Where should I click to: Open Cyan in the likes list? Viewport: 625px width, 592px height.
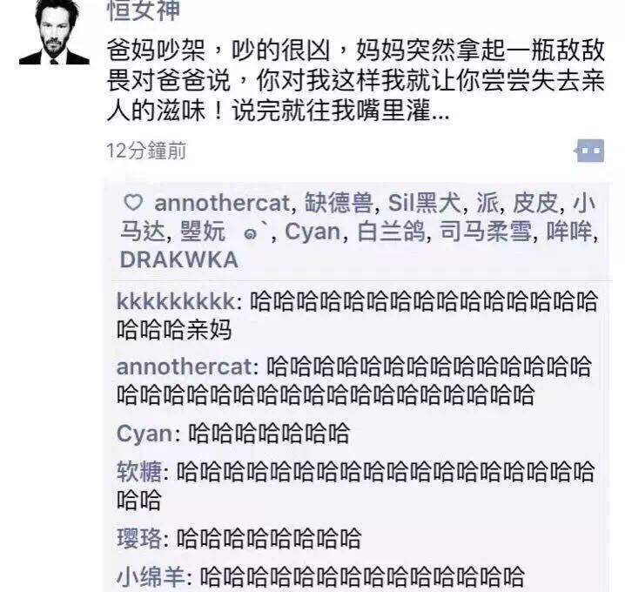click(312, 232)
